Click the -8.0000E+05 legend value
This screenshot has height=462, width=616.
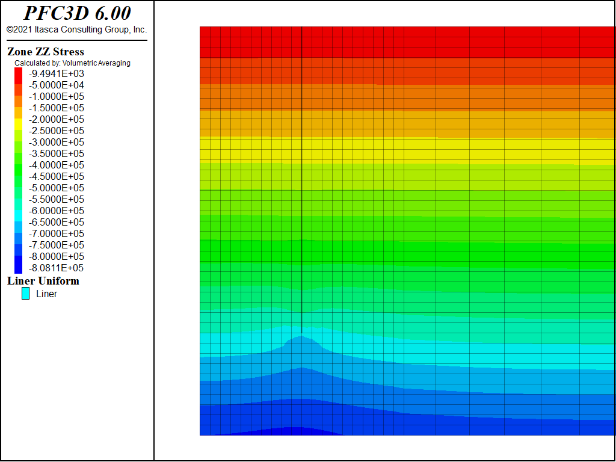click(56, 256)
